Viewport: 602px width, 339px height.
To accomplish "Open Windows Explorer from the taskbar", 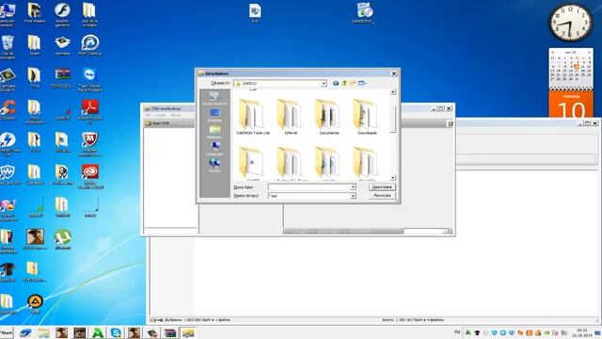I will click(x=43, y=332).
